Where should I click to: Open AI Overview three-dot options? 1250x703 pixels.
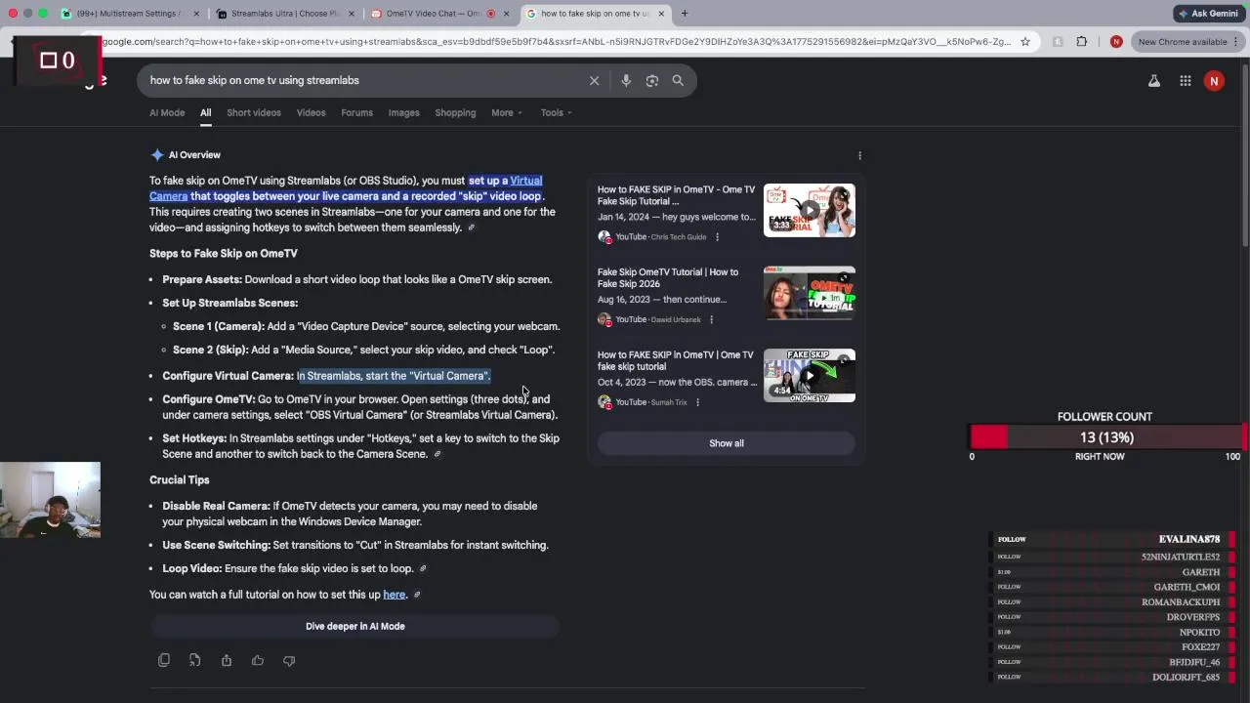click(x=859, y=155)
